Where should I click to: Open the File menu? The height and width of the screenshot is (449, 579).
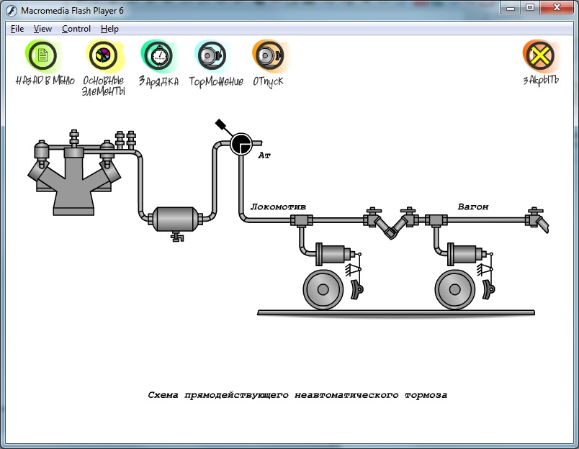pos(17,29)
